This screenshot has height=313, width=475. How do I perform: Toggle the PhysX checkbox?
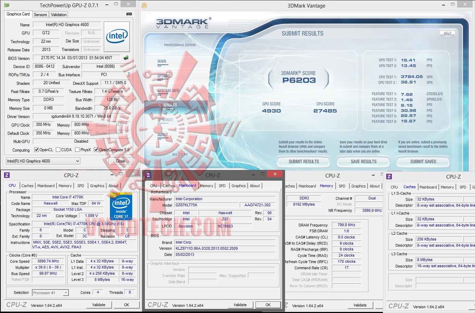click(x=77, y=150)
